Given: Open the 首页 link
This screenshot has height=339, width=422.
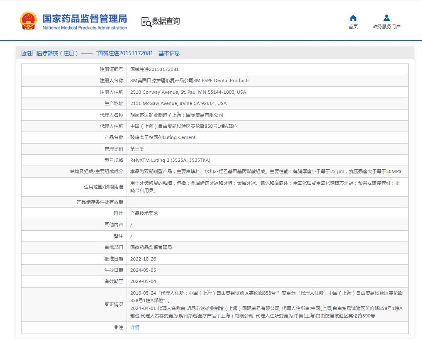Looking at the screenshot, I should click(x=353, y=27).
